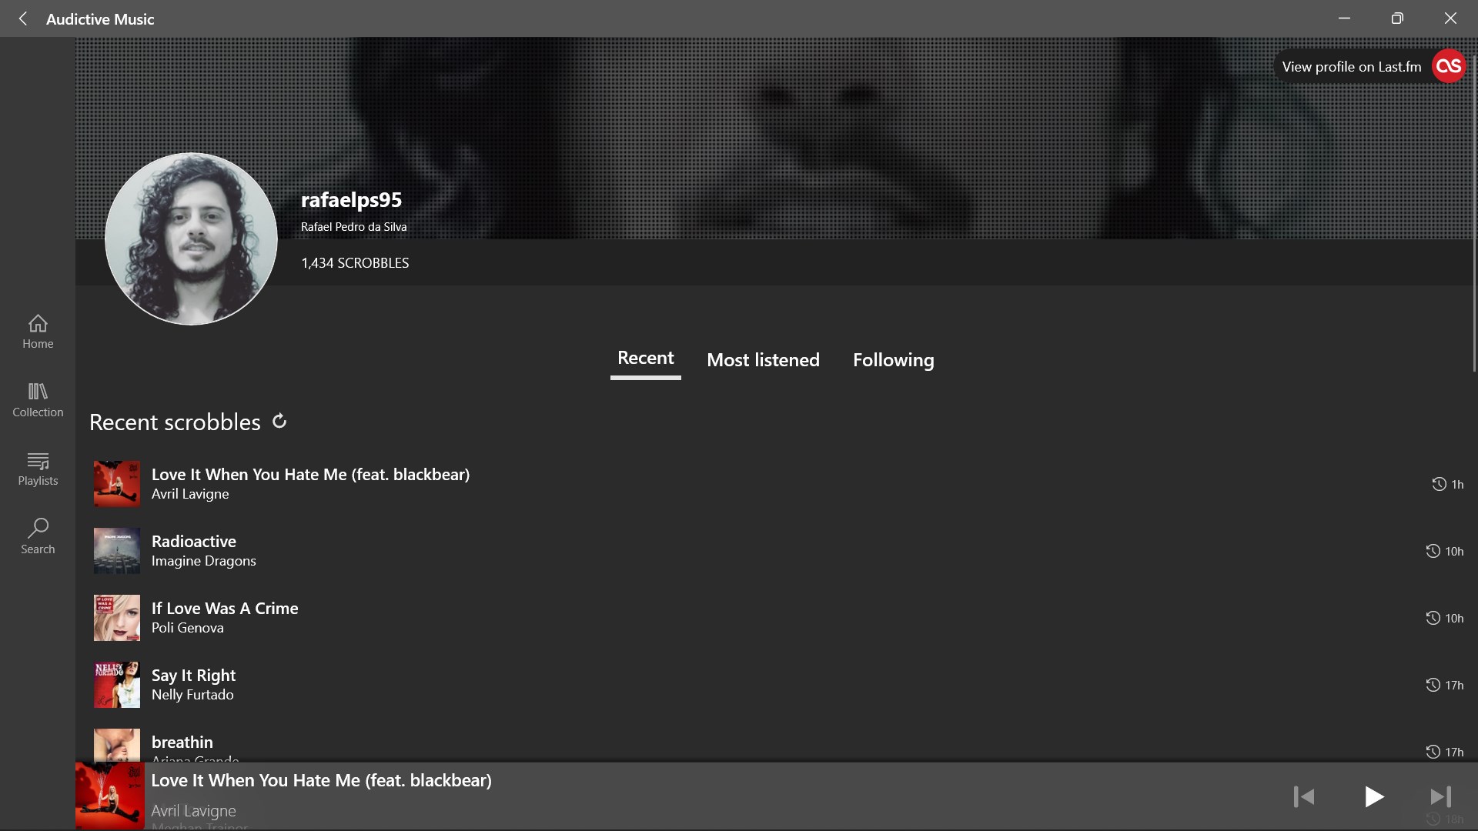Click the 1h clock icon beside Avril Lavigne scrobble
Image resolution: width=1478 pixels, height=831 pixels.
1439,484
